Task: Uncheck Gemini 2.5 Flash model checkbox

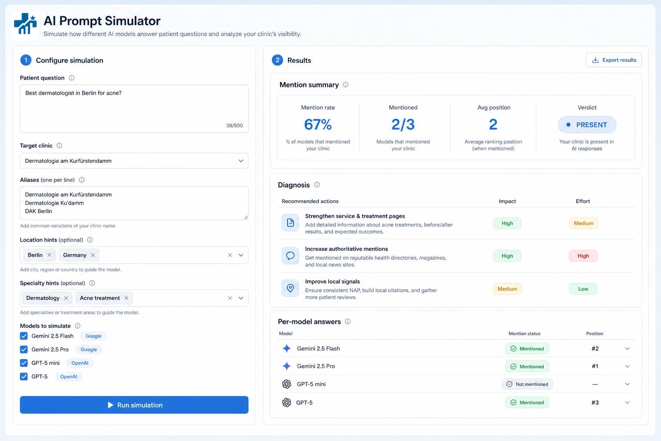Action: 24,336
